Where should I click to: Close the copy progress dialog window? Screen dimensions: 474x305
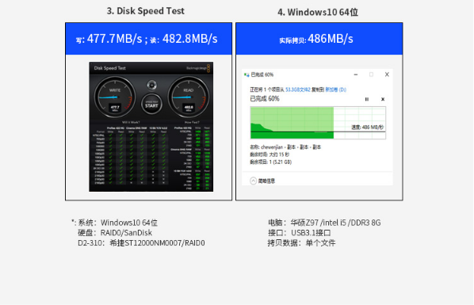point(387,74)
